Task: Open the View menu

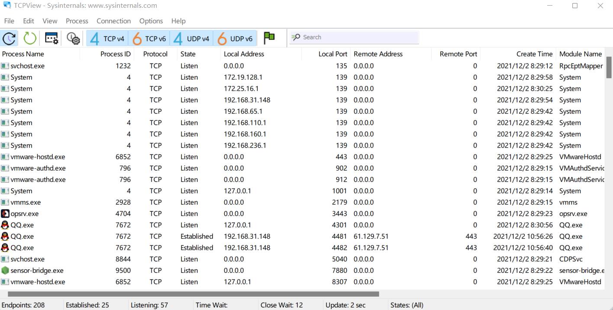Action: click(50, 21)
